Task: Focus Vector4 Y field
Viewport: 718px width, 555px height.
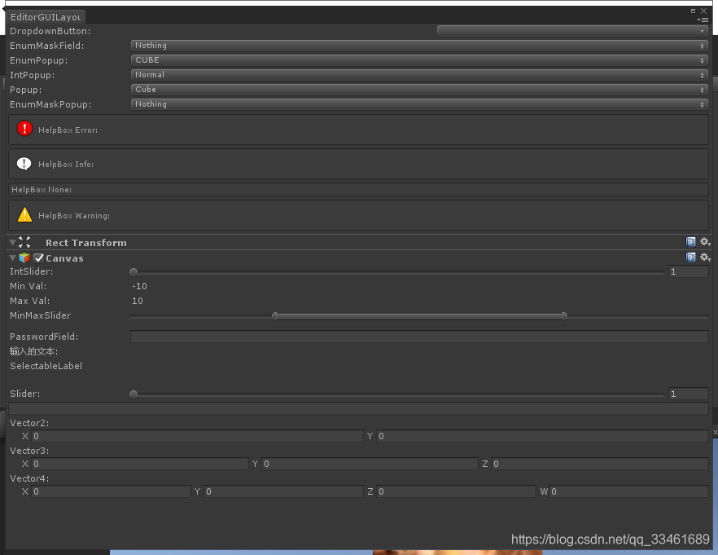Action: [283, 491]
